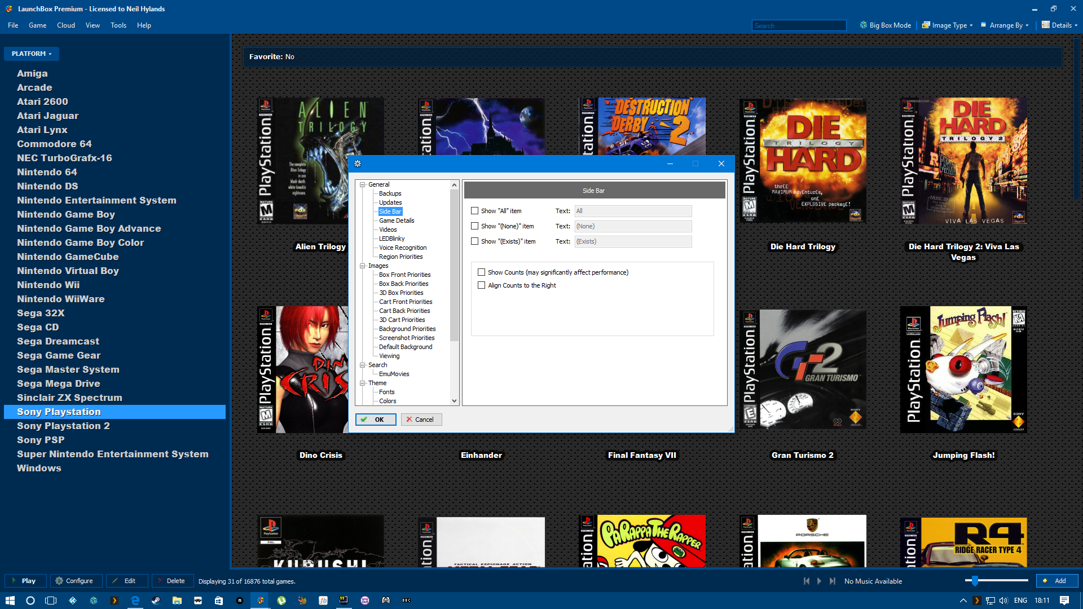This screenshot has height=609, width=1083.
Task: Open uTorrent from the taskbar
Action: point(281,601)
